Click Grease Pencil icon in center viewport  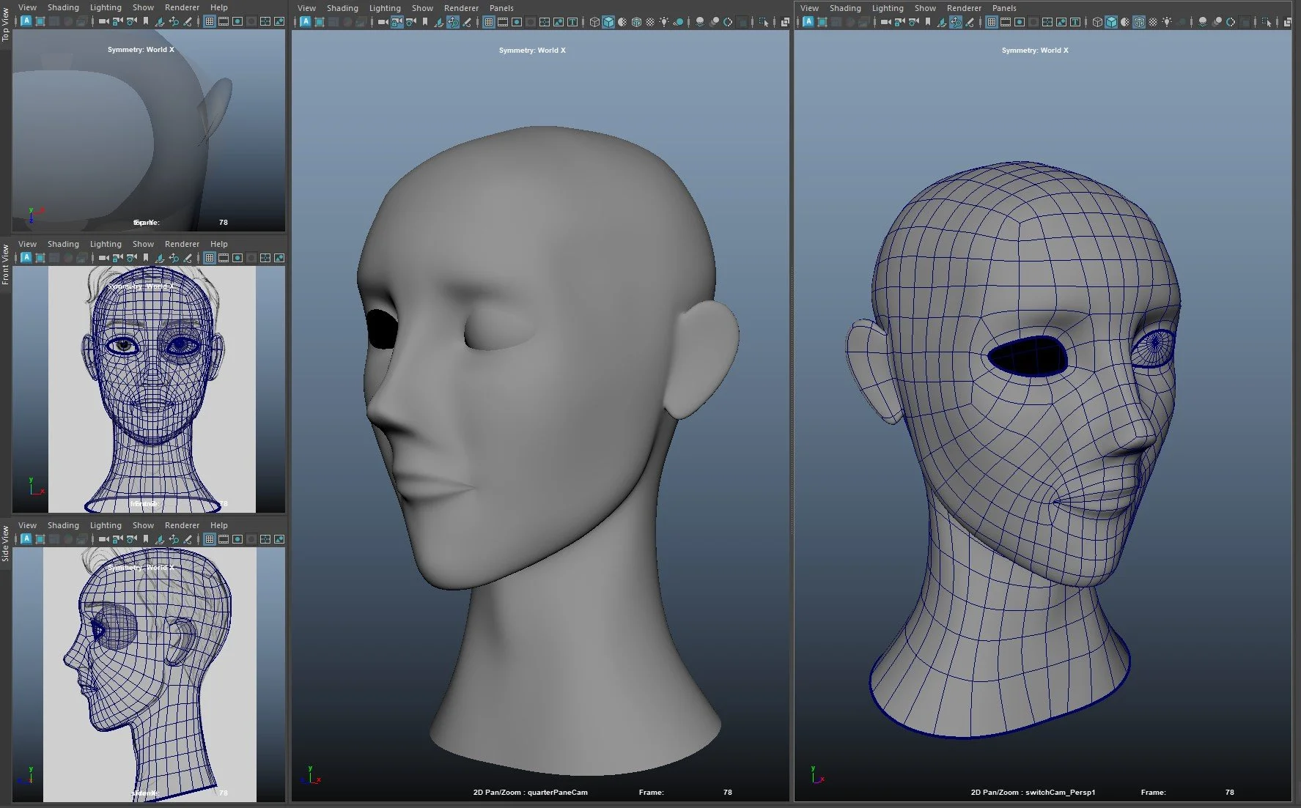click(467, 22)
